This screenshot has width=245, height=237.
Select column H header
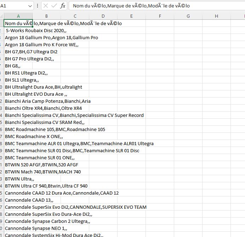(216, 16)
